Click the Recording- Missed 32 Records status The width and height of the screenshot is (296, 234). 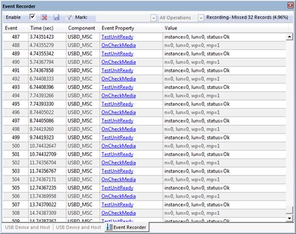coord(247,18)
